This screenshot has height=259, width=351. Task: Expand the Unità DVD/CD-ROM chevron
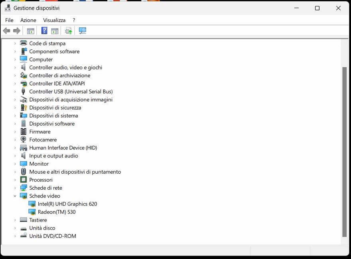click(x=15, y=236)
